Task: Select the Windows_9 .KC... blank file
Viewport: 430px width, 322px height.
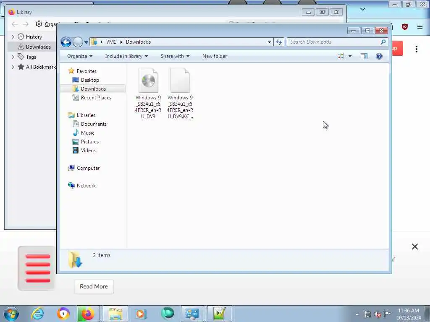Action: point(180,93)
